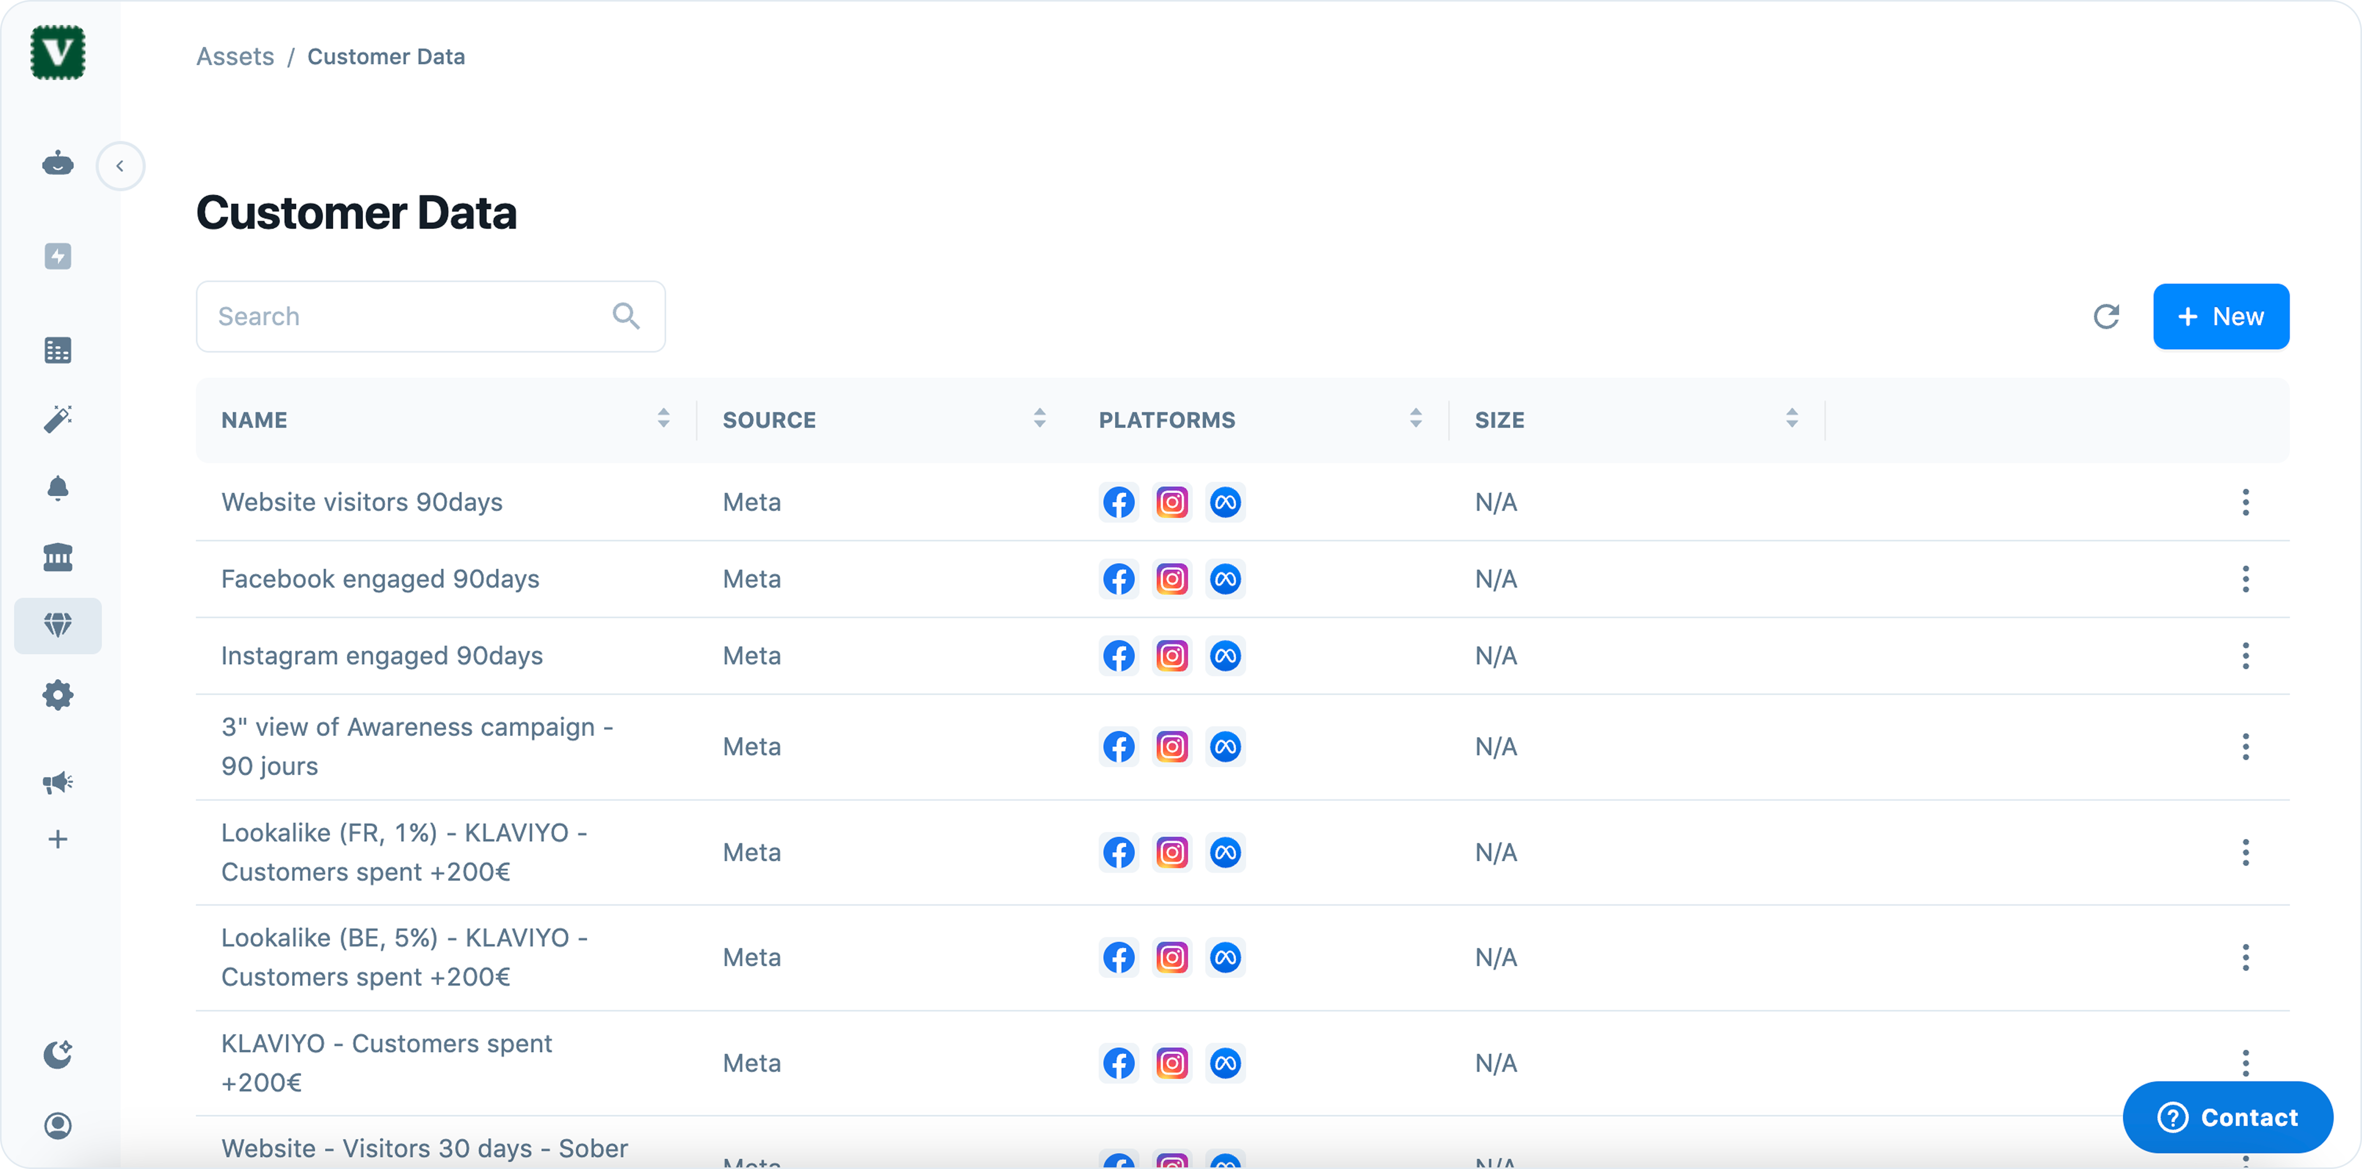Select the diamond assets sidebar icon
The width and height of the screenshot is (2362, 1169).
tap(58, 625)
